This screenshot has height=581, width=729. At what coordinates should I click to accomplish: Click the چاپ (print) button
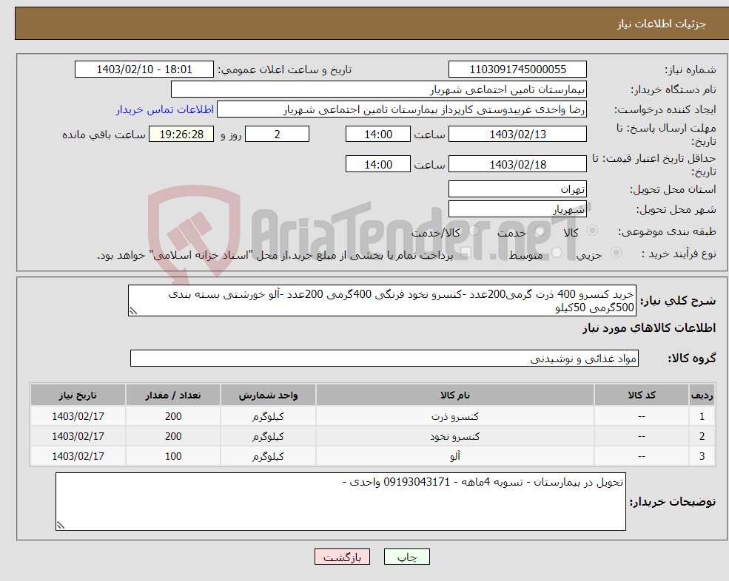[407, 557]
